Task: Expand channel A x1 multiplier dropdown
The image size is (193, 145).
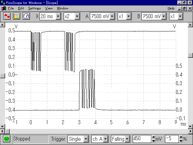Action: point(129,16)
